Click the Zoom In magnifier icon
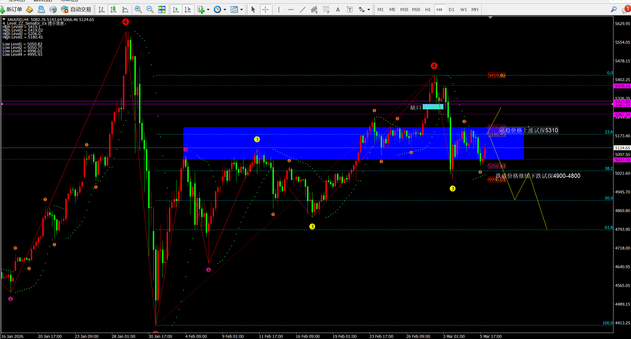The height and width of the screenshot is (339, 631). (138, 9)
